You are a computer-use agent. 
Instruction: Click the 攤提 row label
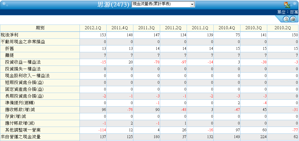point(9,55)
